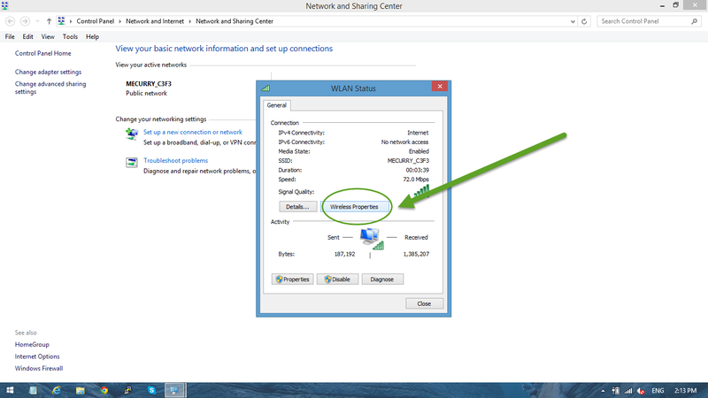Open the View menu
708x398 pixels.
click(x=48, y=37)
